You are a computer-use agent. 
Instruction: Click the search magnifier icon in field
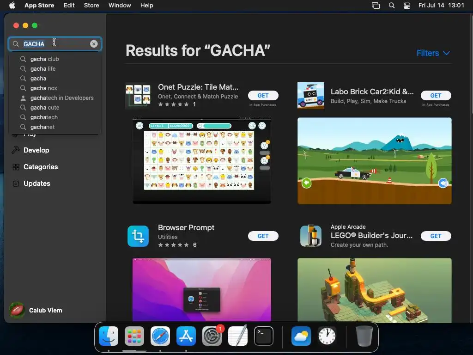point(16,44)
